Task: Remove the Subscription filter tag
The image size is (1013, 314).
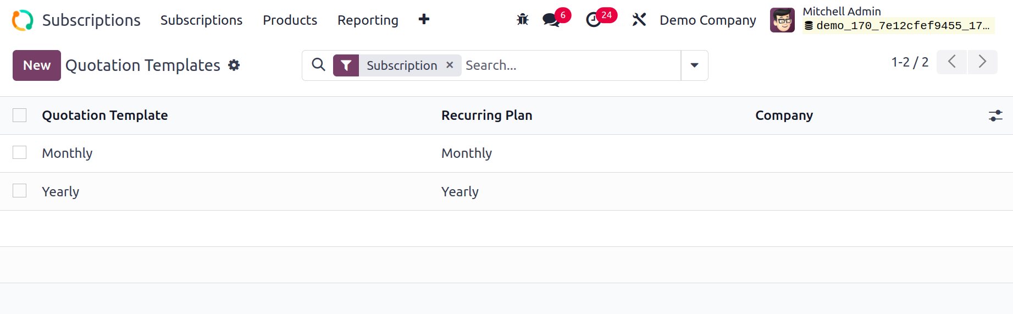Action: [450, 65]
